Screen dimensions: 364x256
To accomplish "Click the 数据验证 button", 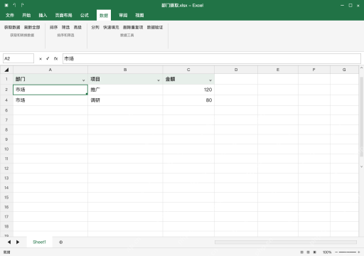I will point(155,28).
